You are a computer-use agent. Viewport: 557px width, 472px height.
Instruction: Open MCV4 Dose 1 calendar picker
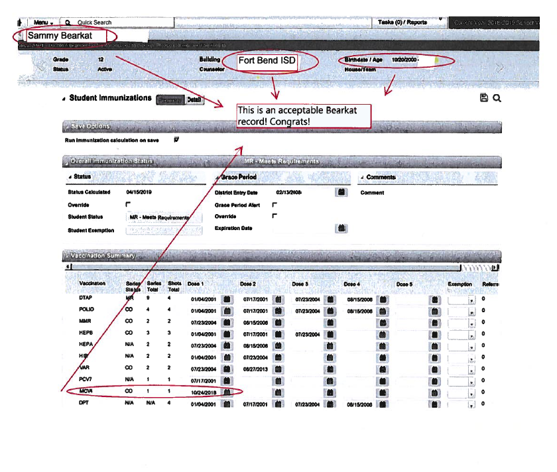(227, 392)
